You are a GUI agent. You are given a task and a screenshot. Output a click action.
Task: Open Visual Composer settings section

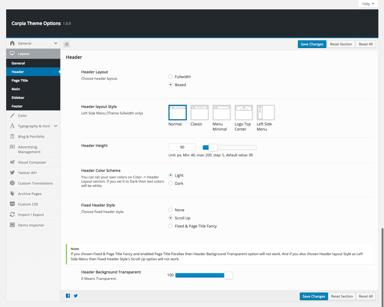32,162
